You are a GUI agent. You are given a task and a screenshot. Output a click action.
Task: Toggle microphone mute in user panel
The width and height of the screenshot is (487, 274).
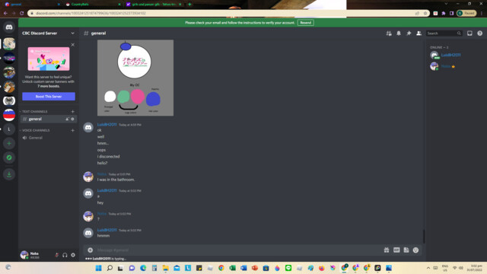(x=56, y=255)
